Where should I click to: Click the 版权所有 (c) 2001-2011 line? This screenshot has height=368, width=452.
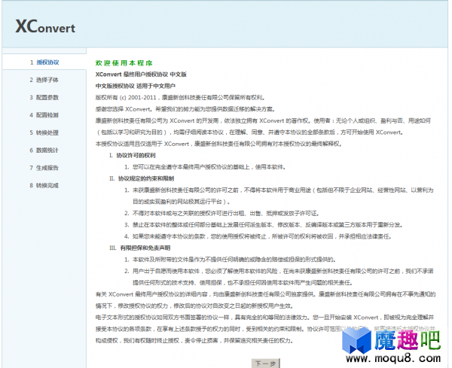181,97
